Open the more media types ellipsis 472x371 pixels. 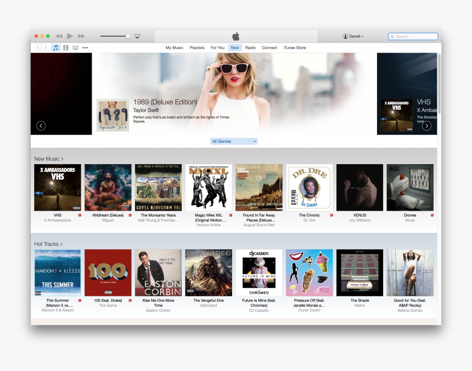(86, 48)
